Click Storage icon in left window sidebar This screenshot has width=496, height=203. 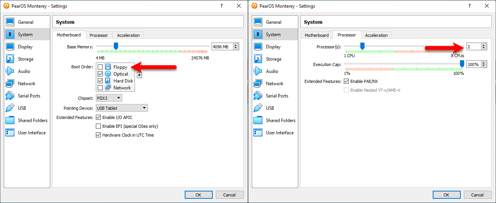[10, 59]
